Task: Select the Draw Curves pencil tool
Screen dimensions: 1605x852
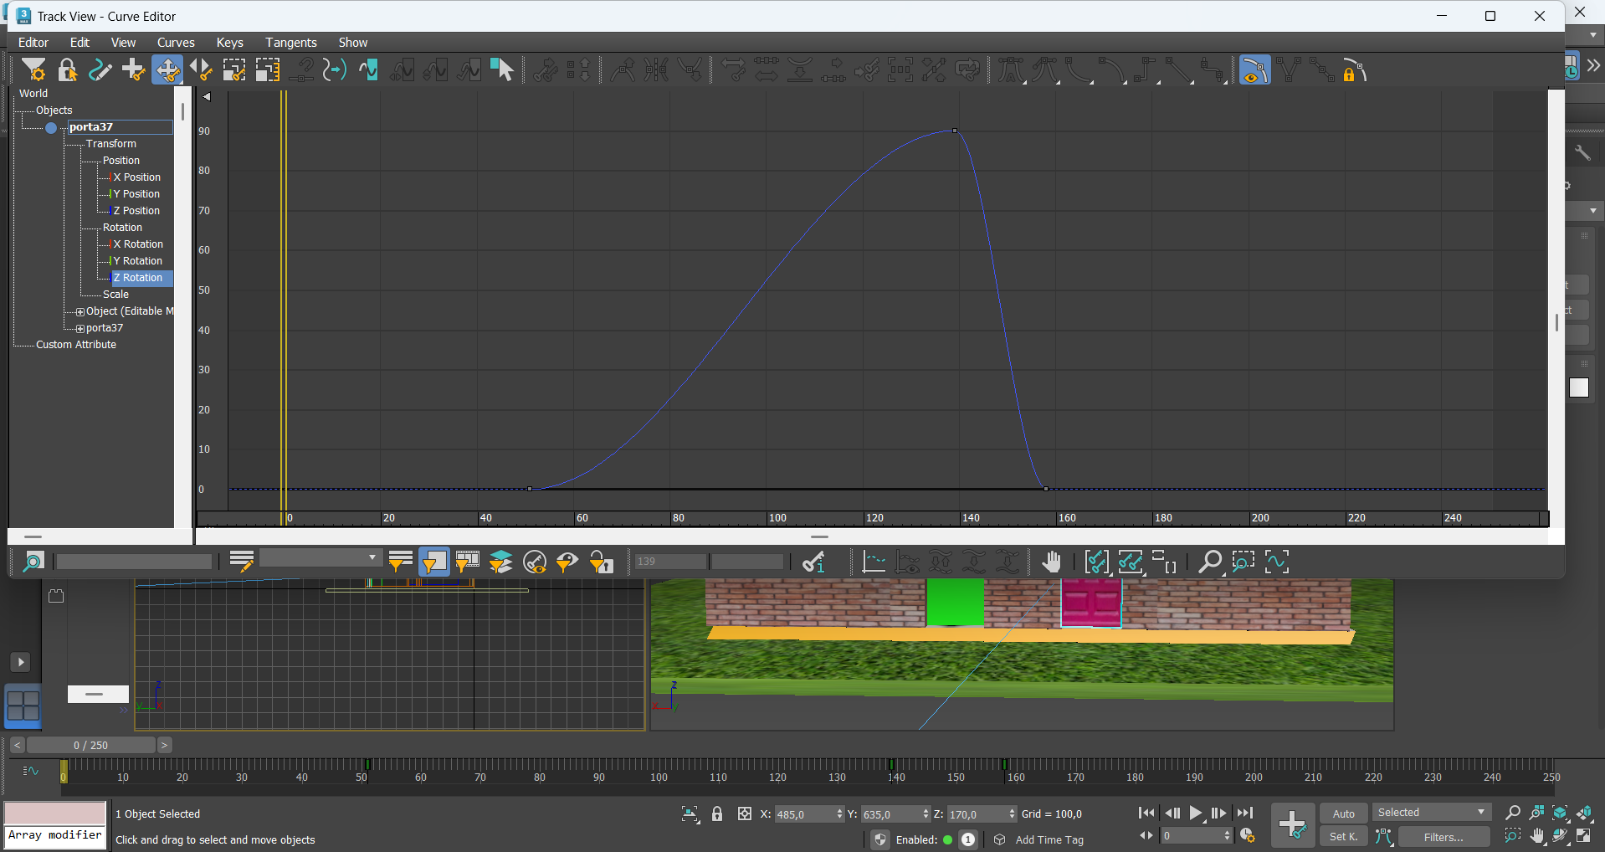Action: coord(100,70)
